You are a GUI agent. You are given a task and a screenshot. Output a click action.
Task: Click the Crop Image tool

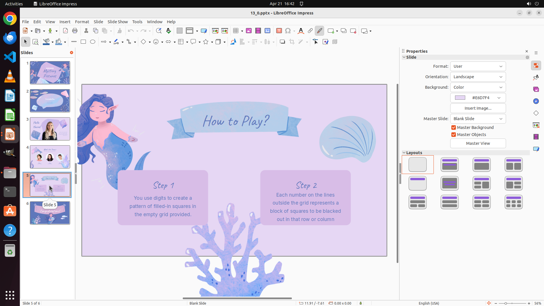click(292, 42)
